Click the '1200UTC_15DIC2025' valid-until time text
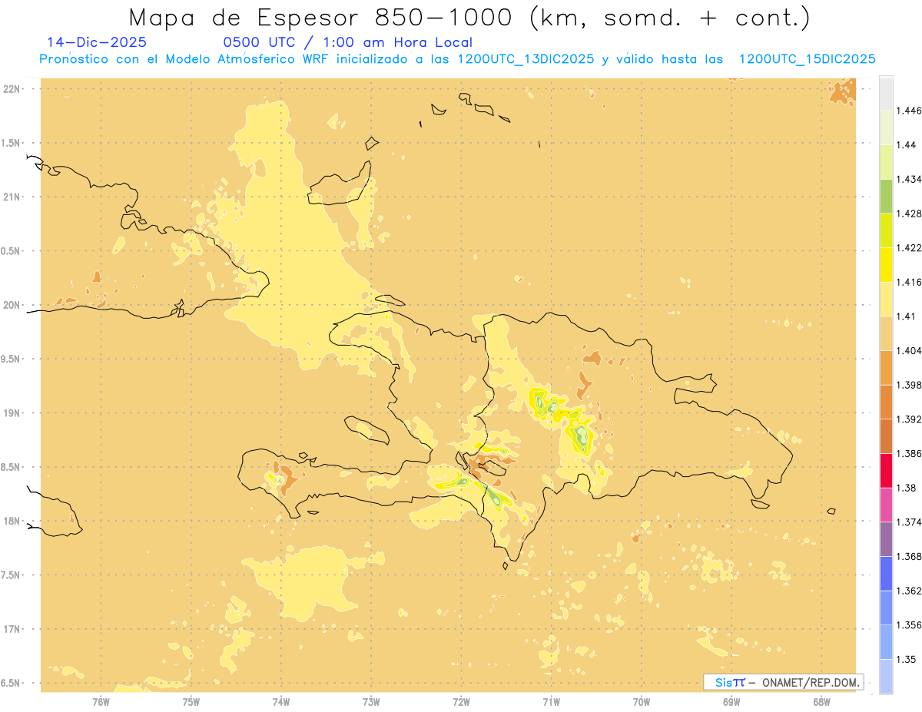The height and width of the screenshot is (712, 922). tap(807, 59)
